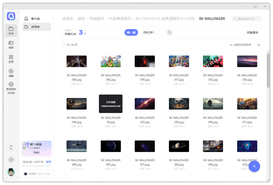Go to 电脑壁纸 in the breadcrumb

[97, 18]
